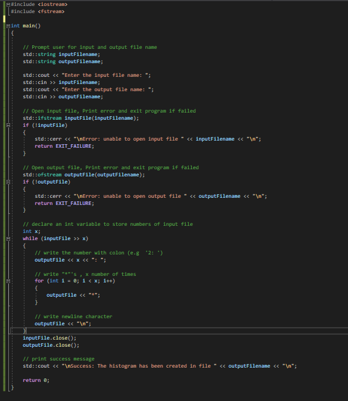348x401 pixels.
Task: Click the std::ofstream type name
Action: tap(42, 175)
